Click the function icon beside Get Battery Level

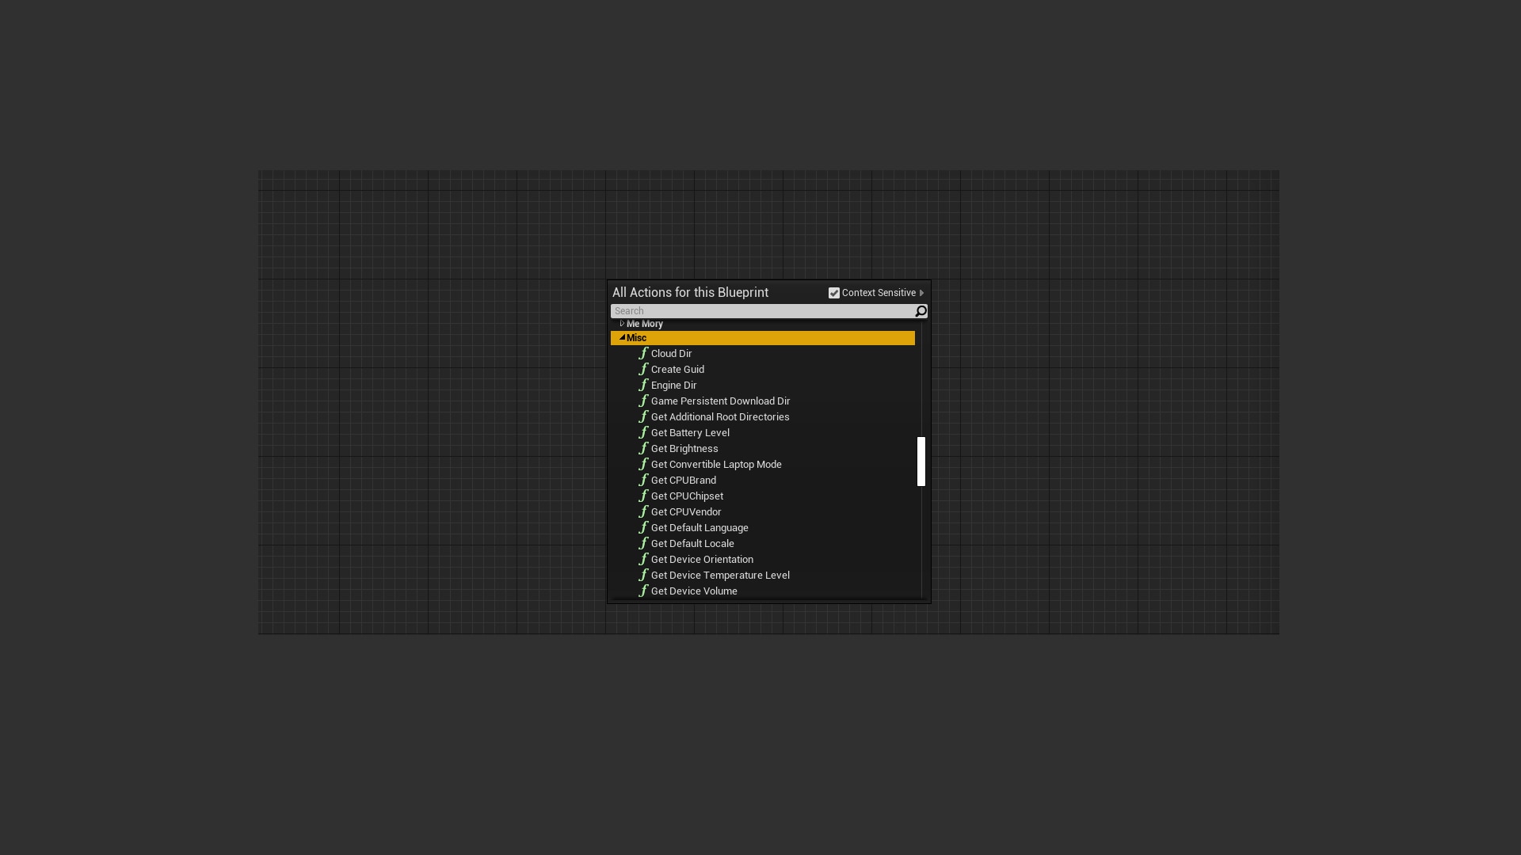[644, 432]
